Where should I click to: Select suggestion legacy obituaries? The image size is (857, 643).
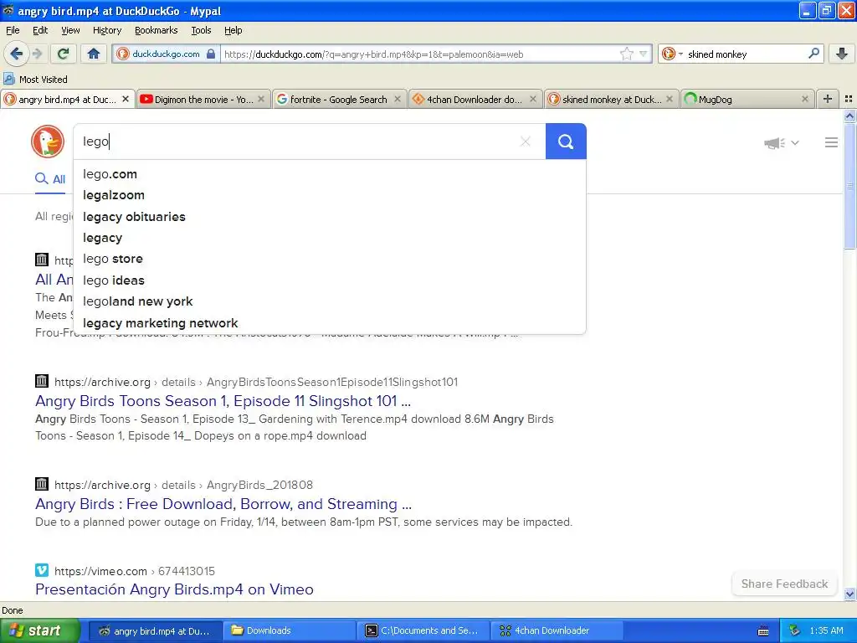click(x=330, y=217)
